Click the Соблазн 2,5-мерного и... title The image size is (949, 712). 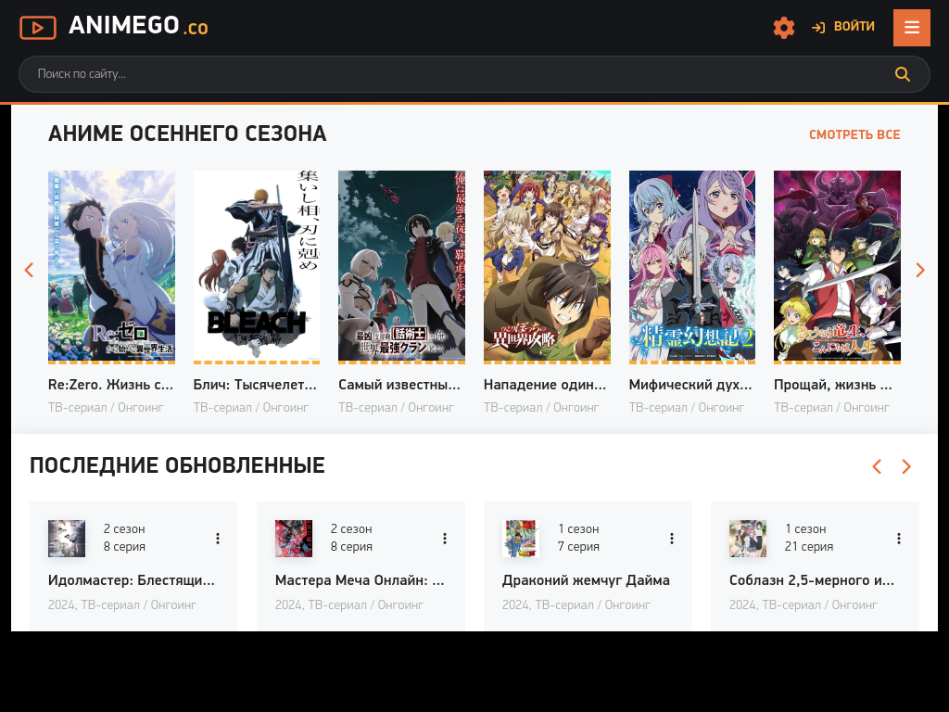(x=812, y=580)
